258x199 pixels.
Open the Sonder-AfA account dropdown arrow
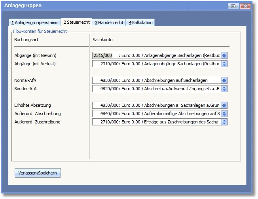pyautogui.click(x=224, y=89)
